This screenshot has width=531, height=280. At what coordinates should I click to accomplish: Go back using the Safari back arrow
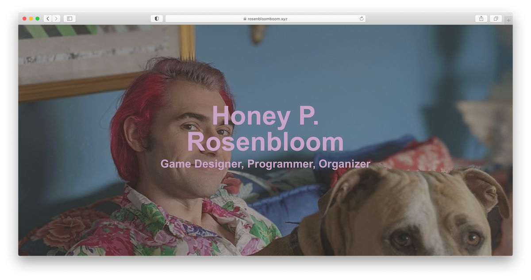coord(48,19)
